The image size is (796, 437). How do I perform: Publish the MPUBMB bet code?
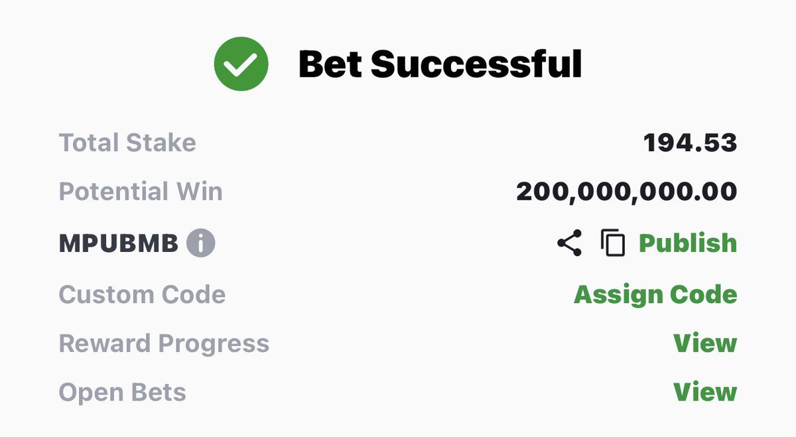687,243
